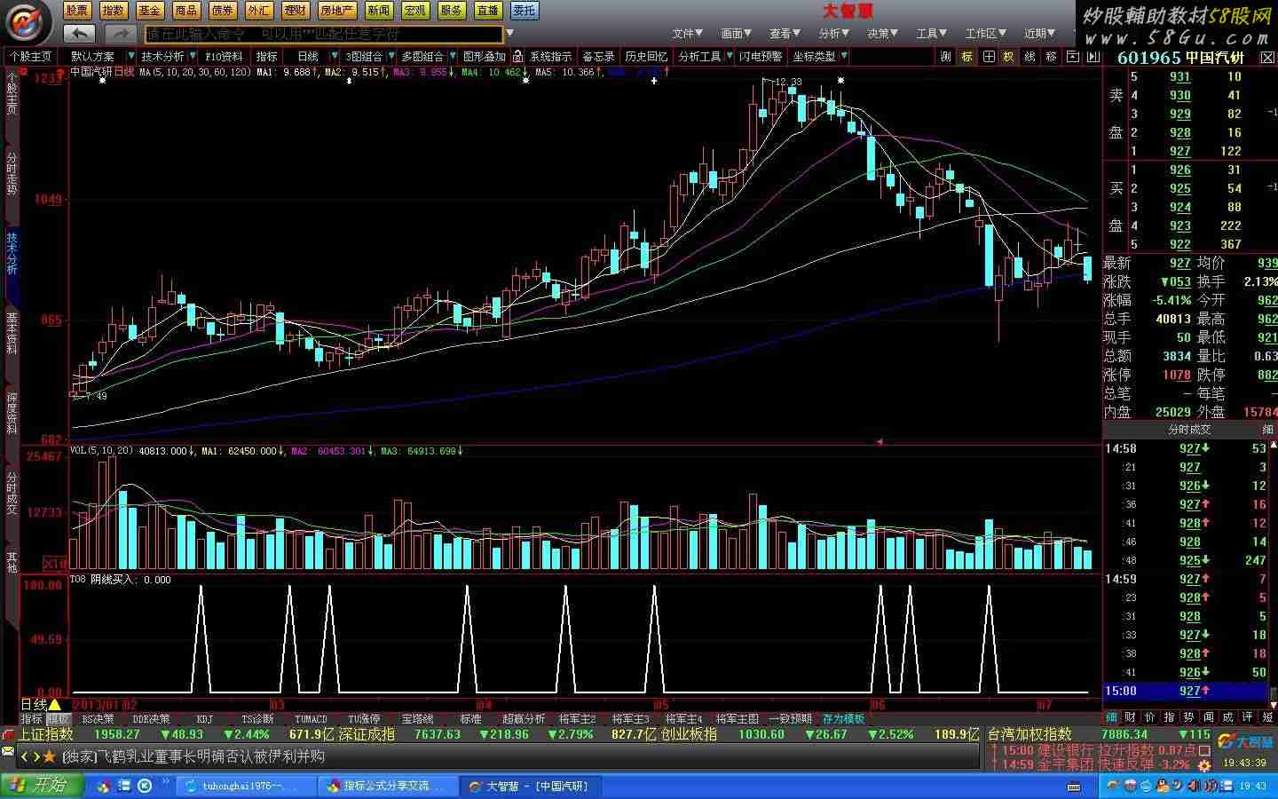This screenshot has height=799, width=1278.
Task: Click the lock icon after 图形叠加
Action: pyautogui.click(x=517, y=56)
